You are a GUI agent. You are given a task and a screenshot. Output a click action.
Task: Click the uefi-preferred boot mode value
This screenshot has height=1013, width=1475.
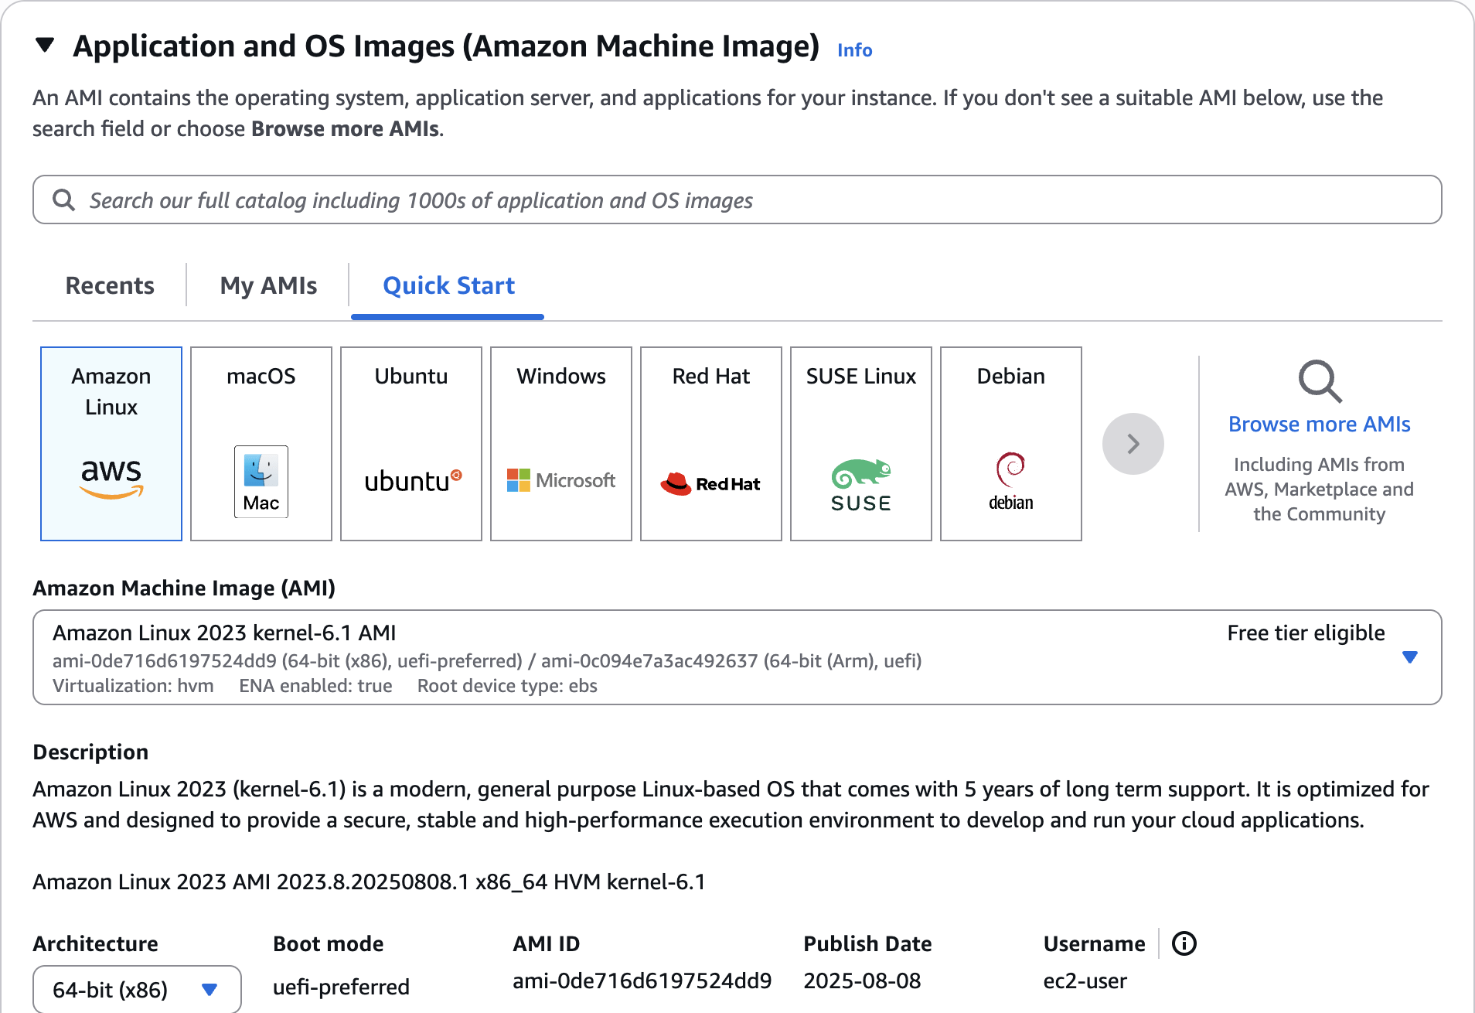pyautogui.click(x=341, y=987)
